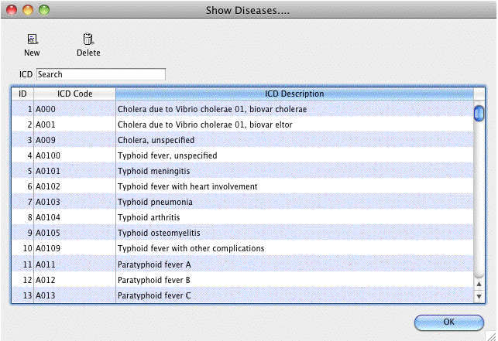Sort by ICD Code column header
The height and width of the screenshot is (341, 498).
74,94
